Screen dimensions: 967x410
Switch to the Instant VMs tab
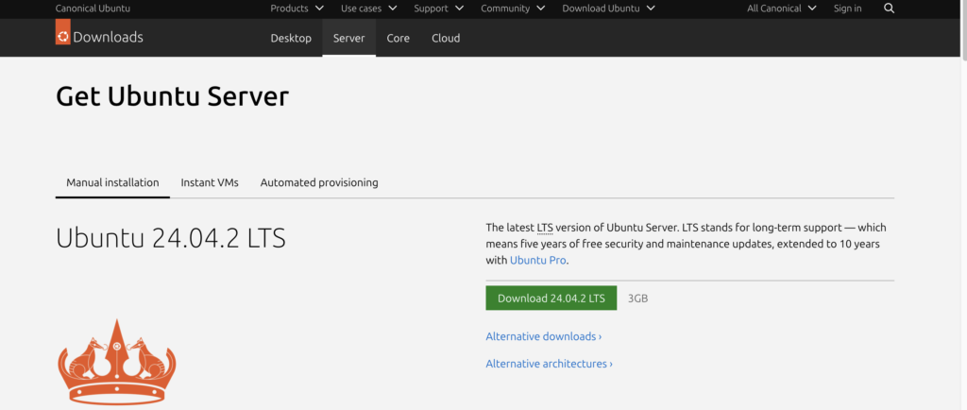(x=210, y=182)
